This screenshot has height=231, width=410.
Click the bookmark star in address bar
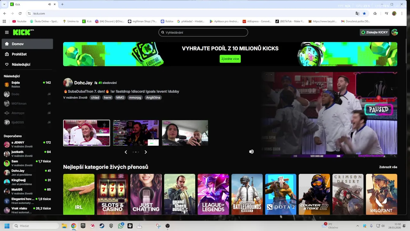click(364, 13)
